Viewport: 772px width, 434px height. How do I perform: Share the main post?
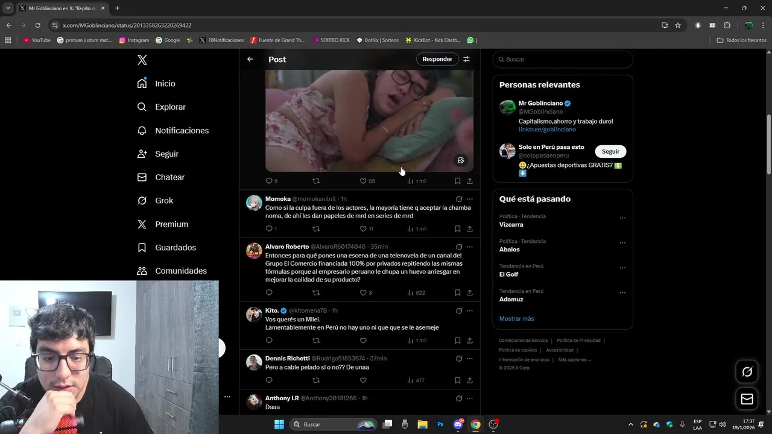coord(470,181)
